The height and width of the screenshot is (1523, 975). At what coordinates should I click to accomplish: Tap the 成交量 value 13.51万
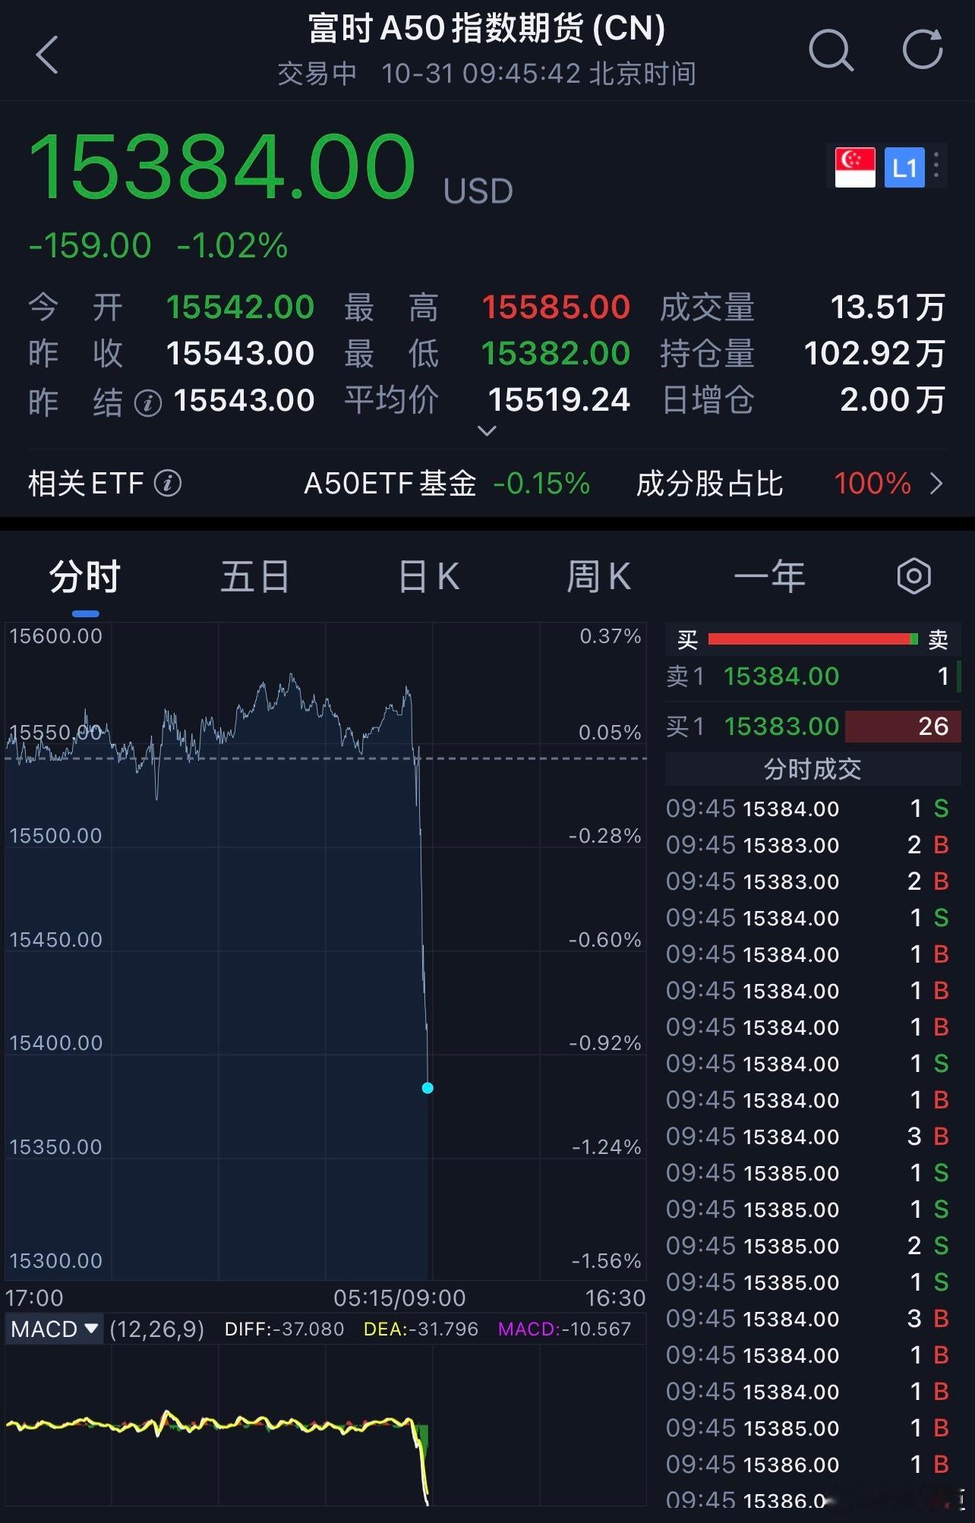pyautogui.click(x=888, y=307)
